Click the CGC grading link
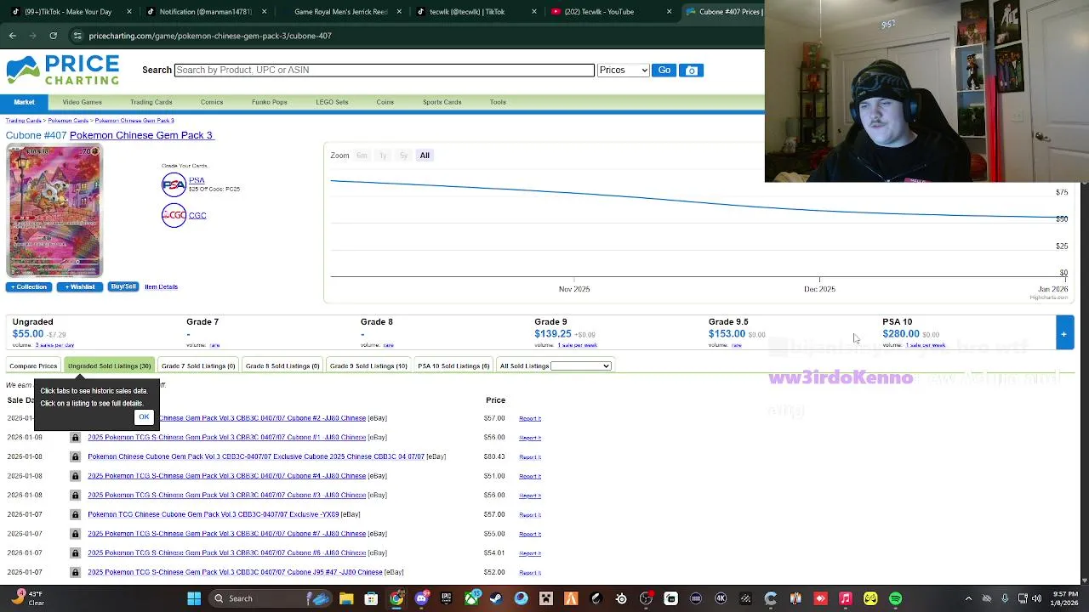Image resolution: width=1089 pixels, height=612 pixels. point(197,216)
